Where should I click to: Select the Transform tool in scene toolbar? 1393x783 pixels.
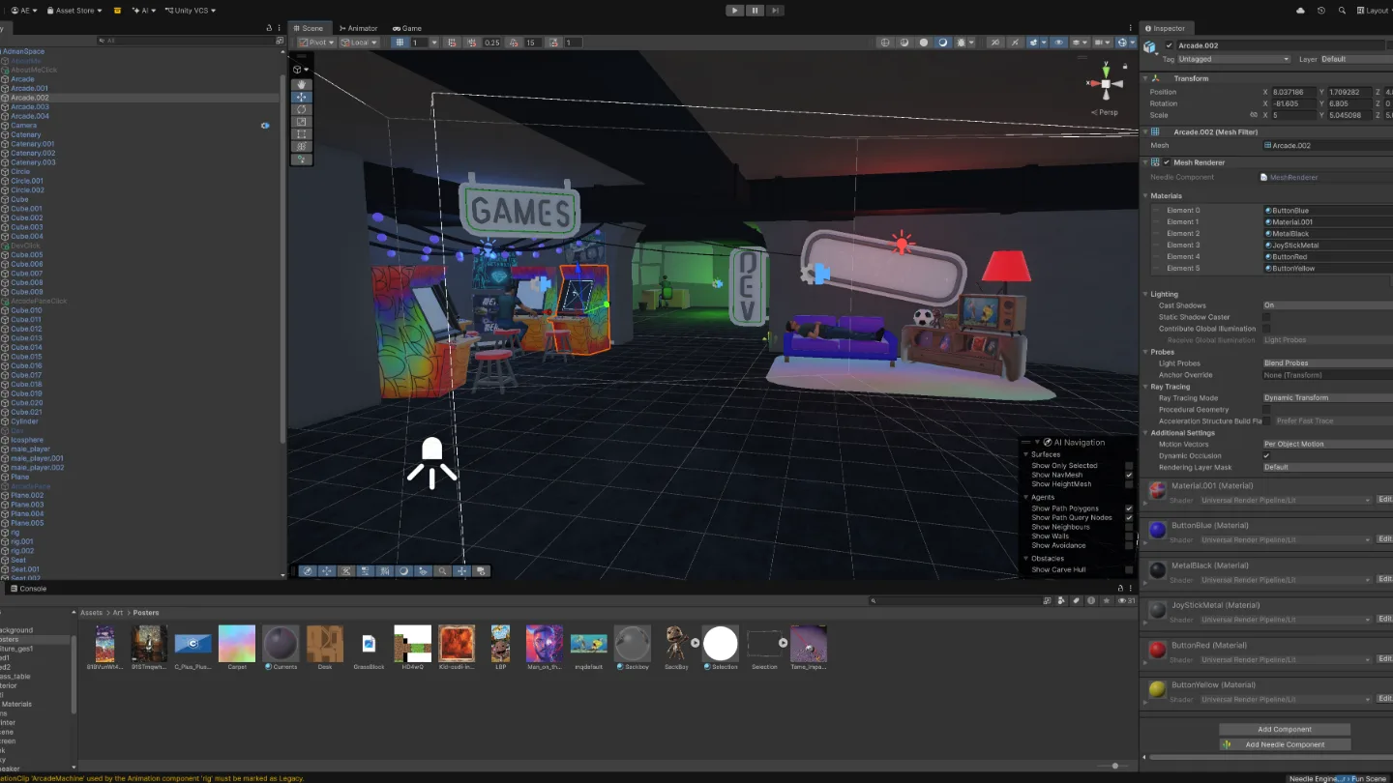click(x=302, y=147)
